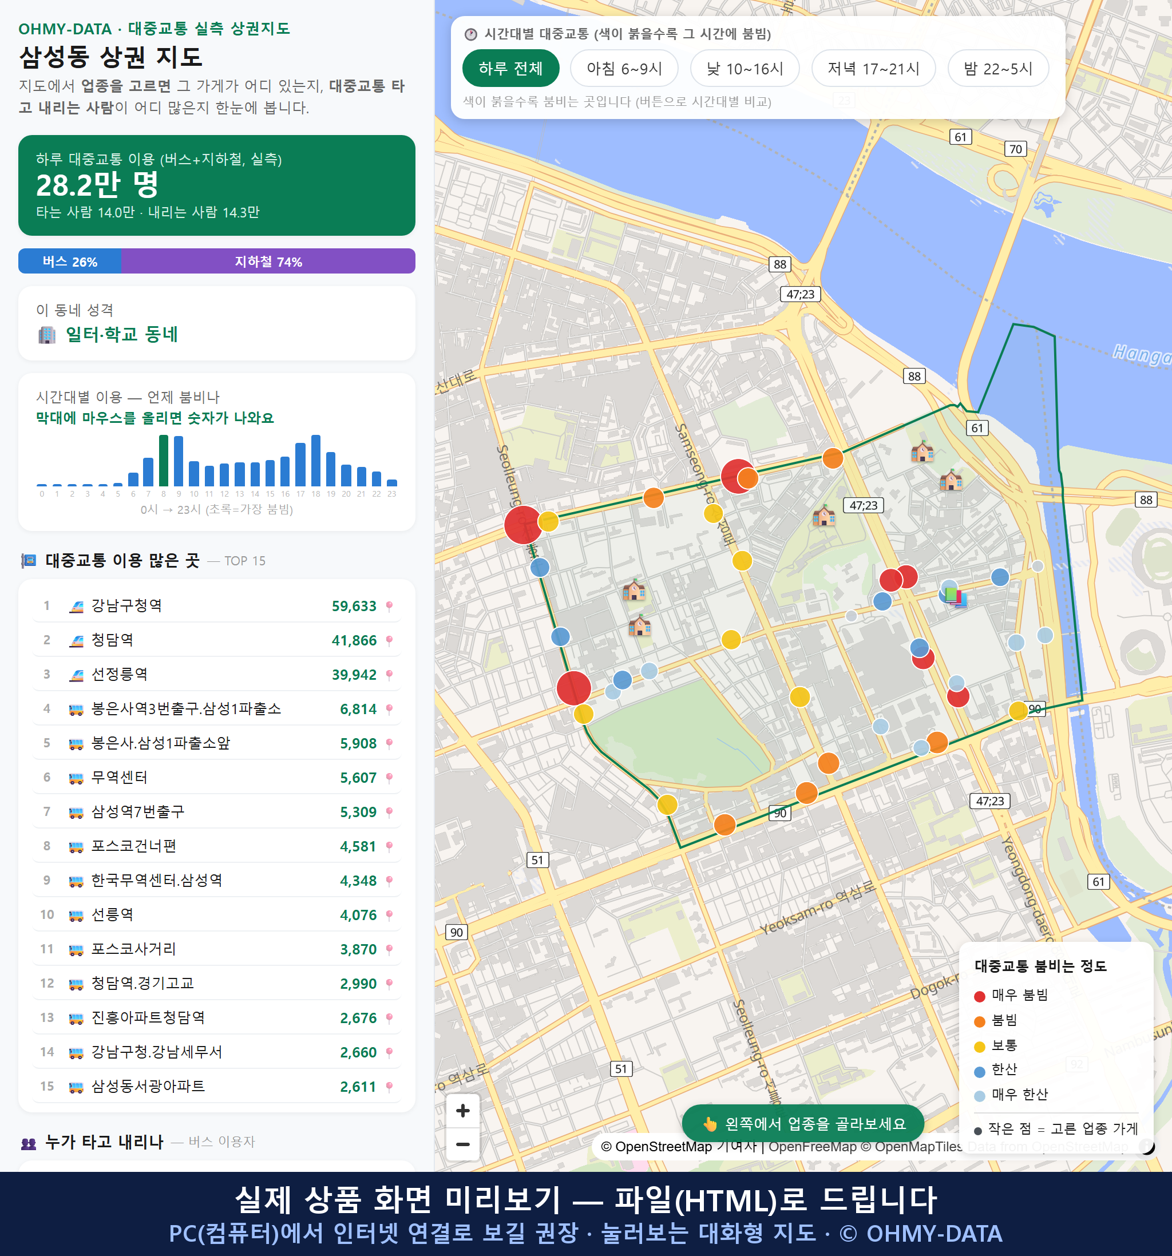Screen dimensions: 1172x1256
Task: Click bus icon beside 선릉역
Action: pyautogui.click(x=77, y=916)
